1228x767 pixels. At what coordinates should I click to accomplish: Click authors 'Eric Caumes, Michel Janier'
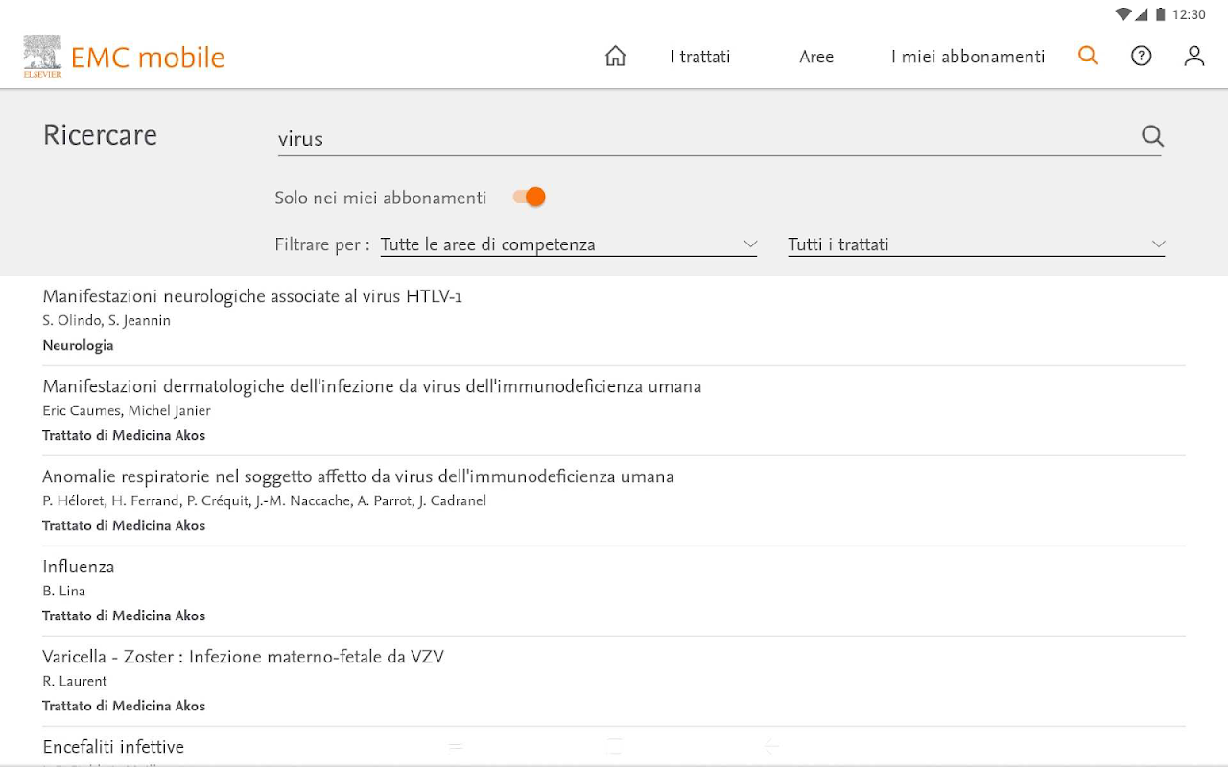coord(127,411)
